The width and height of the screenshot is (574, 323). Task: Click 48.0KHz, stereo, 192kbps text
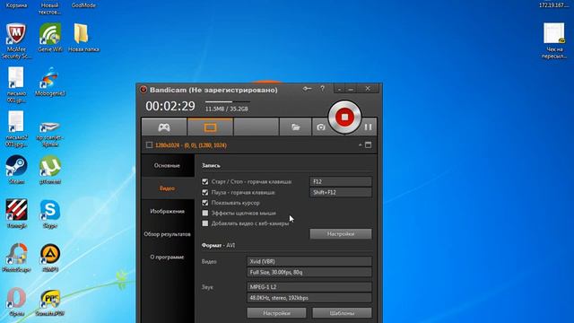point(279,298)
